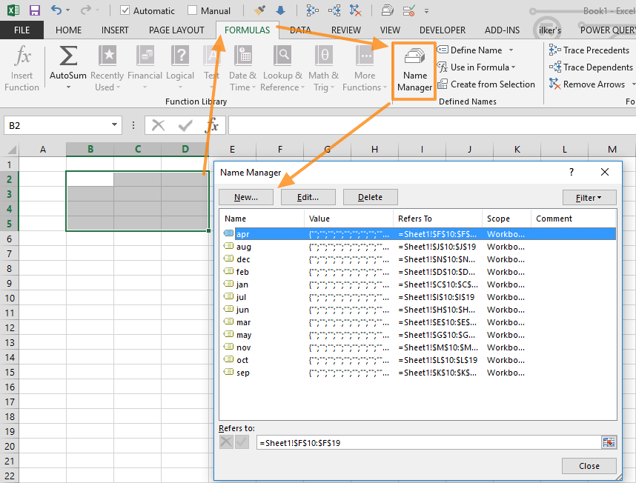Switch to the DATA ribbon tab
This screenshot has height=483, width=636.
click(x=300, y=30)
